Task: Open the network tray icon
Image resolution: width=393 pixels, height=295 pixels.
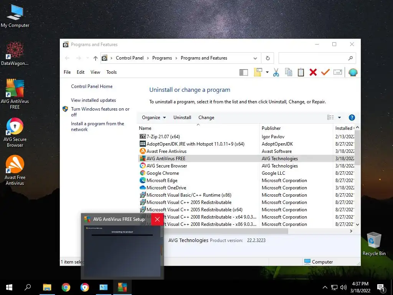Action: click(334, 287)
